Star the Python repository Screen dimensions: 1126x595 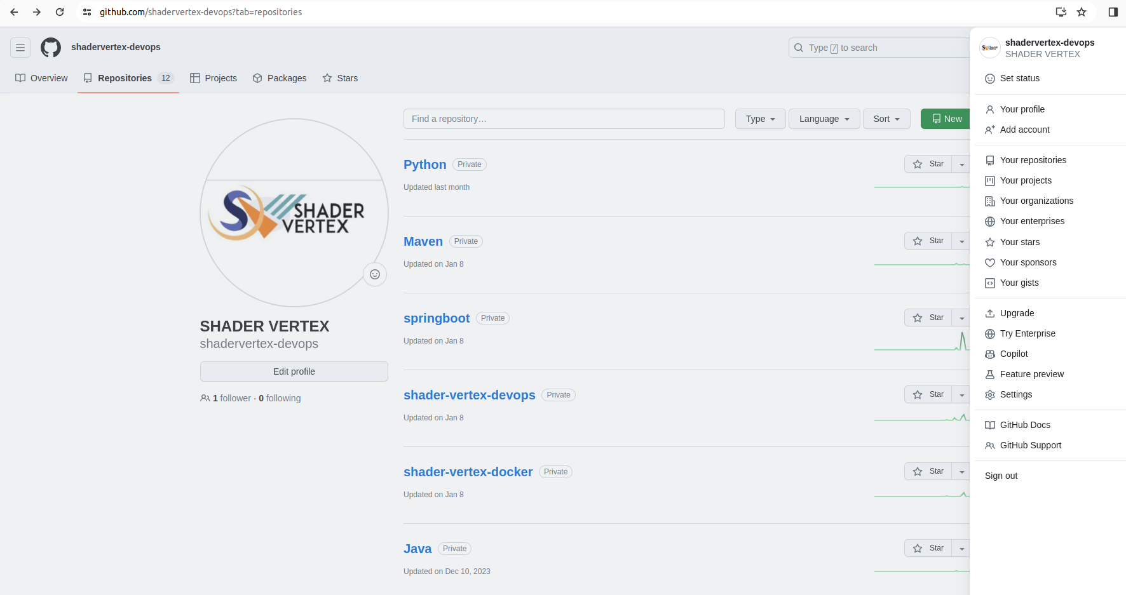coord(928,164)
